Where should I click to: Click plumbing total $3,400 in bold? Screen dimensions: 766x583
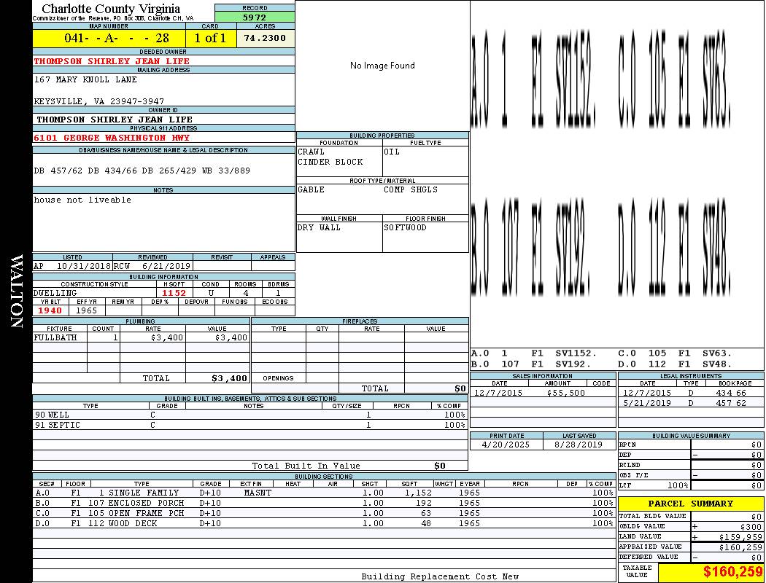tap(229, 378)
